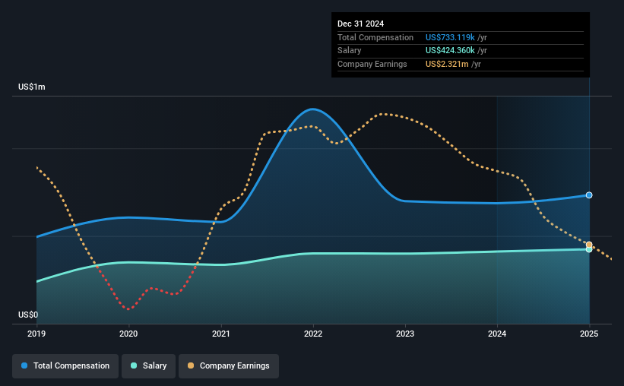624x386 pixels.
Task: Click the Total Compensation peak near 2022
Action: [x=313, y=109]
